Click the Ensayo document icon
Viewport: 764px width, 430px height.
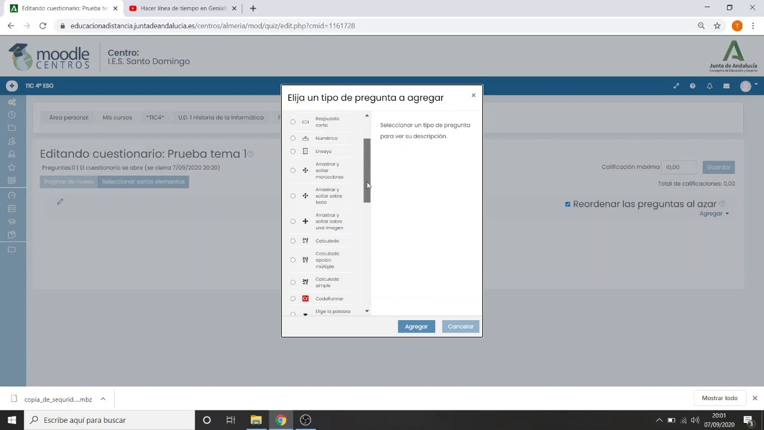coord(305,151)
